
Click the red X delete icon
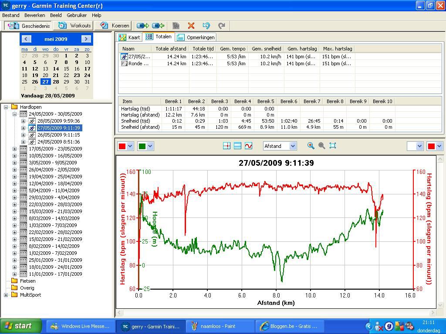[x=191, y=26]
